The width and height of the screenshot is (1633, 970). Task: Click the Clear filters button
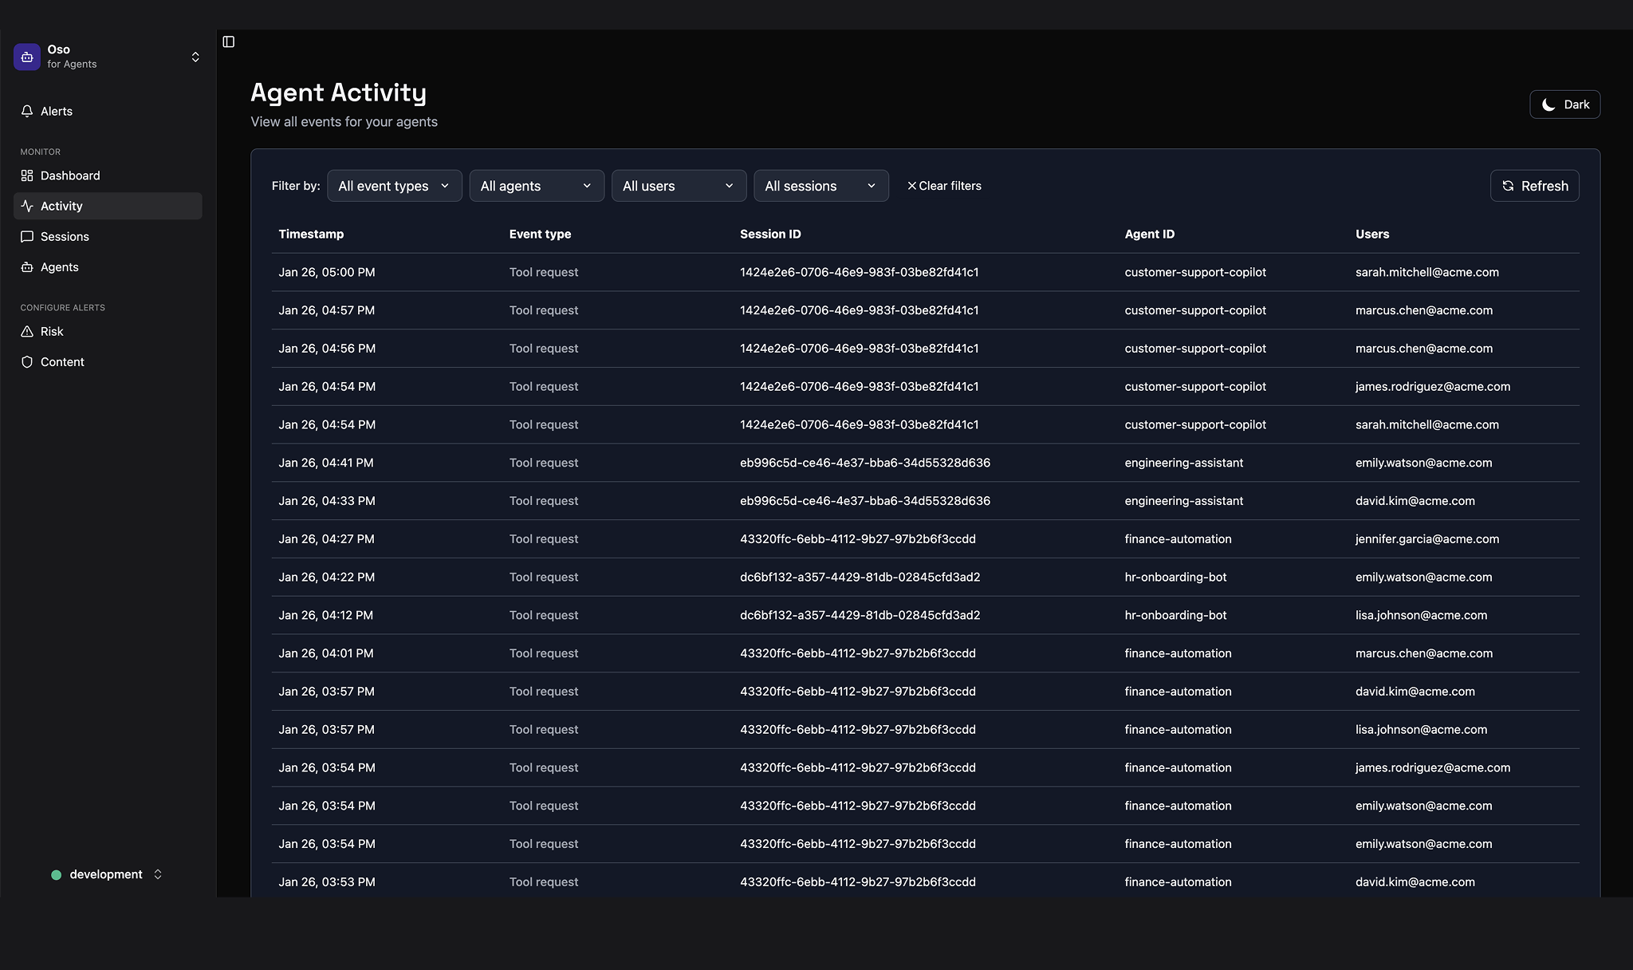pos(944,185)
